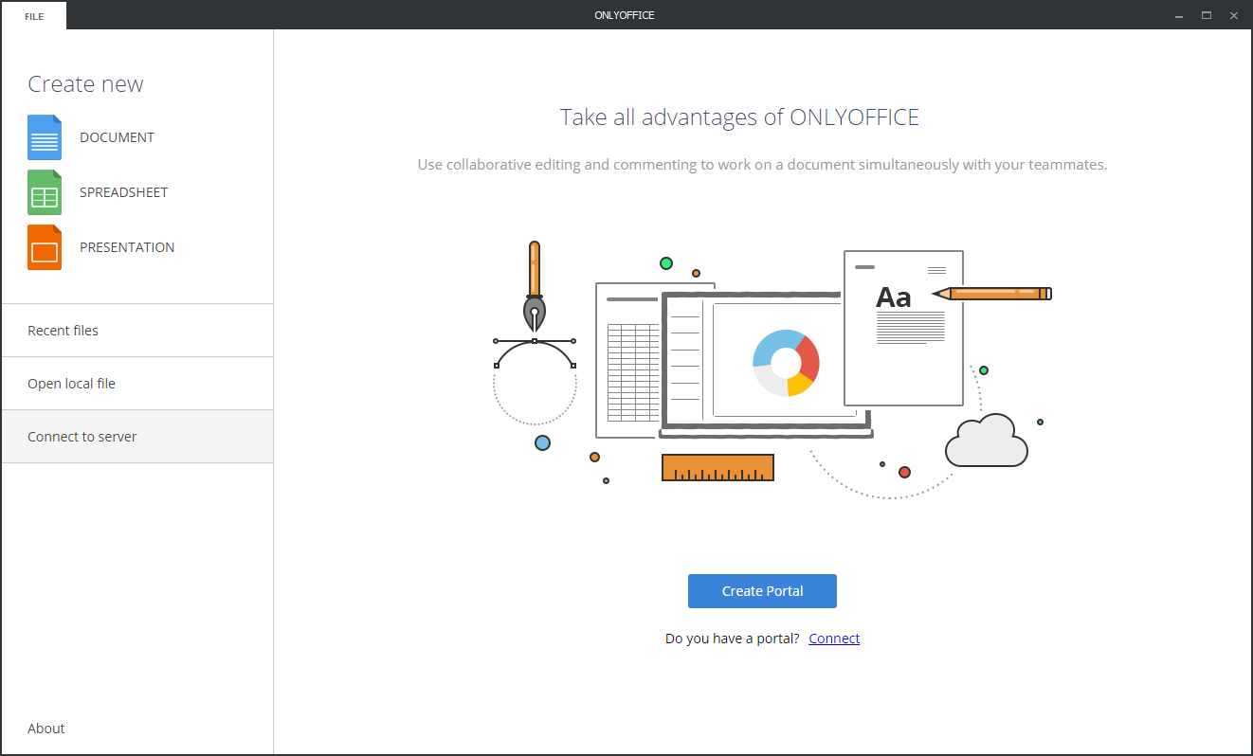Maximize the ONLYOFFICE window
1253x756 pixels.
pos(1207,15)
